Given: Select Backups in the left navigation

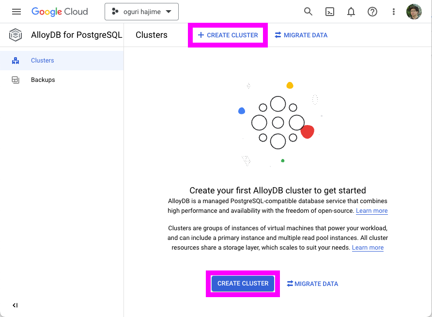Looking at the screenshot, I should click(x=43, y=79).
